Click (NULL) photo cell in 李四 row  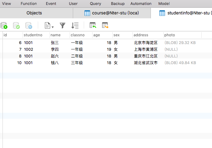171,49
